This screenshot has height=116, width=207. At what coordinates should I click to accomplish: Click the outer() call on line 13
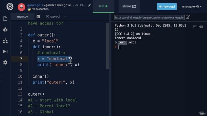point(36,94)
